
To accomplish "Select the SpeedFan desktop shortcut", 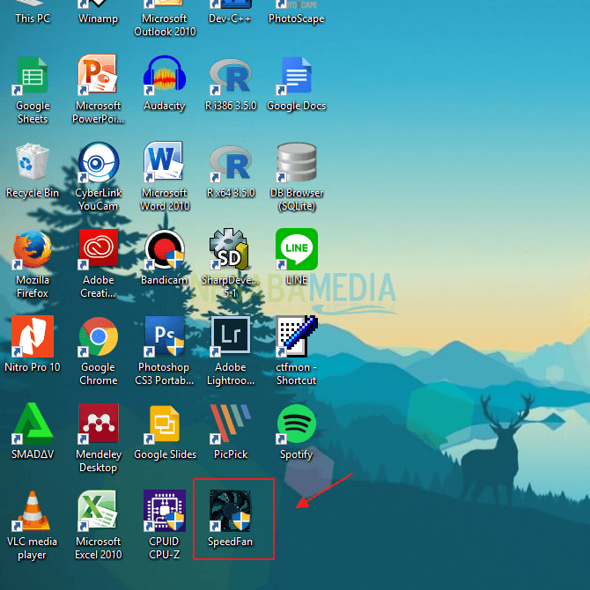I will 230,511.
